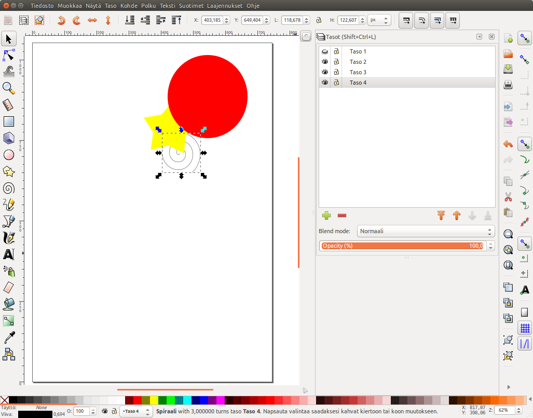
Task: Activate the Zoom magnifier tool
Action: click(x=9, y=88)
